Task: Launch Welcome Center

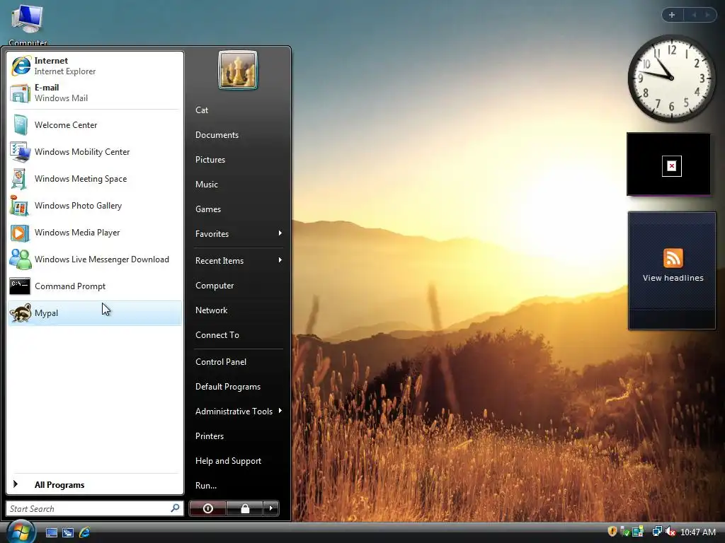Action: [x=95, y=125]
